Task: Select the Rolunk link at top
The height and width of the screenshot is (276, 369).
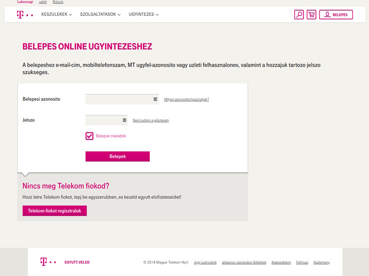Action: [x=58, y=2]
